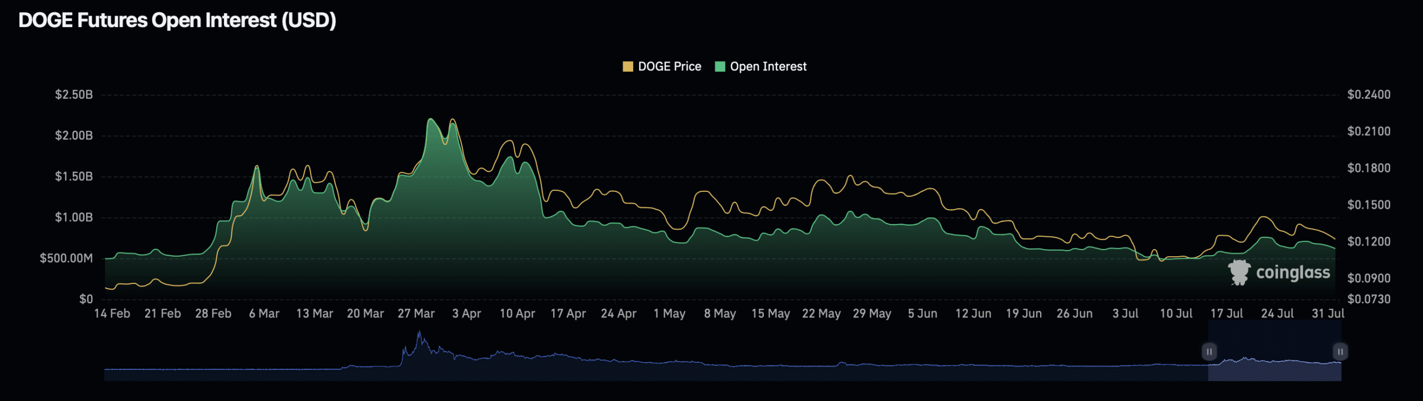Click the "$2.00B" axis value
Screen dimensions: 1423x401
(74, 136)
